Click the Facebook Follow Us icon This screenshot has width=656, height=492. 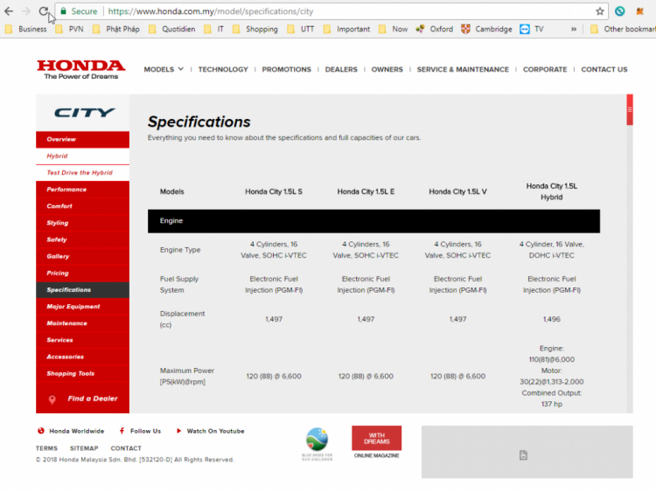click(x=122, y=431)
